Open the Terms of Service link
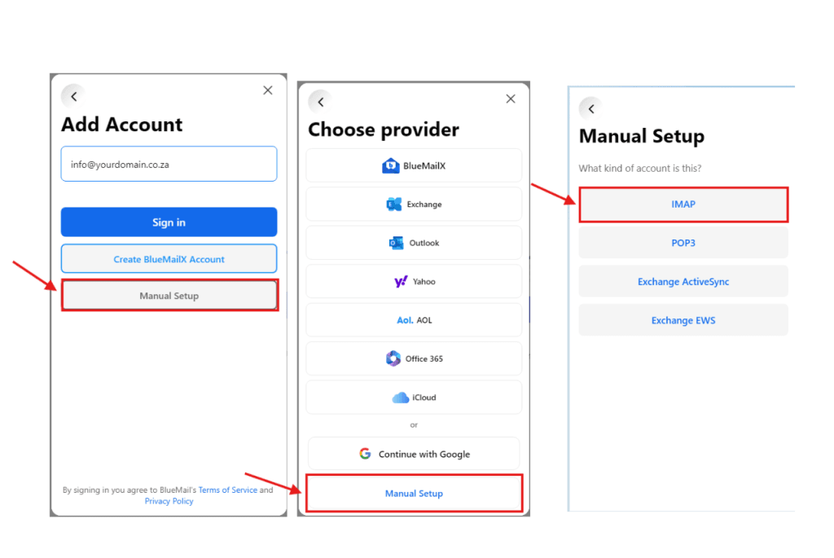Screen dimensions: 834x558 coord(227,490)
